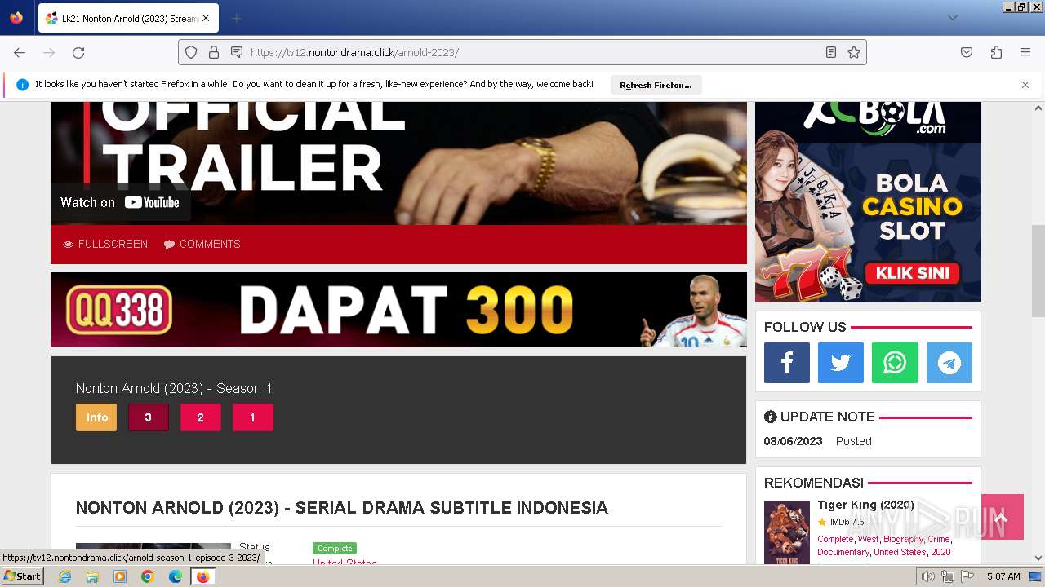Click the address bar URL field
1045x587 pixels.
tap(522, 52)
